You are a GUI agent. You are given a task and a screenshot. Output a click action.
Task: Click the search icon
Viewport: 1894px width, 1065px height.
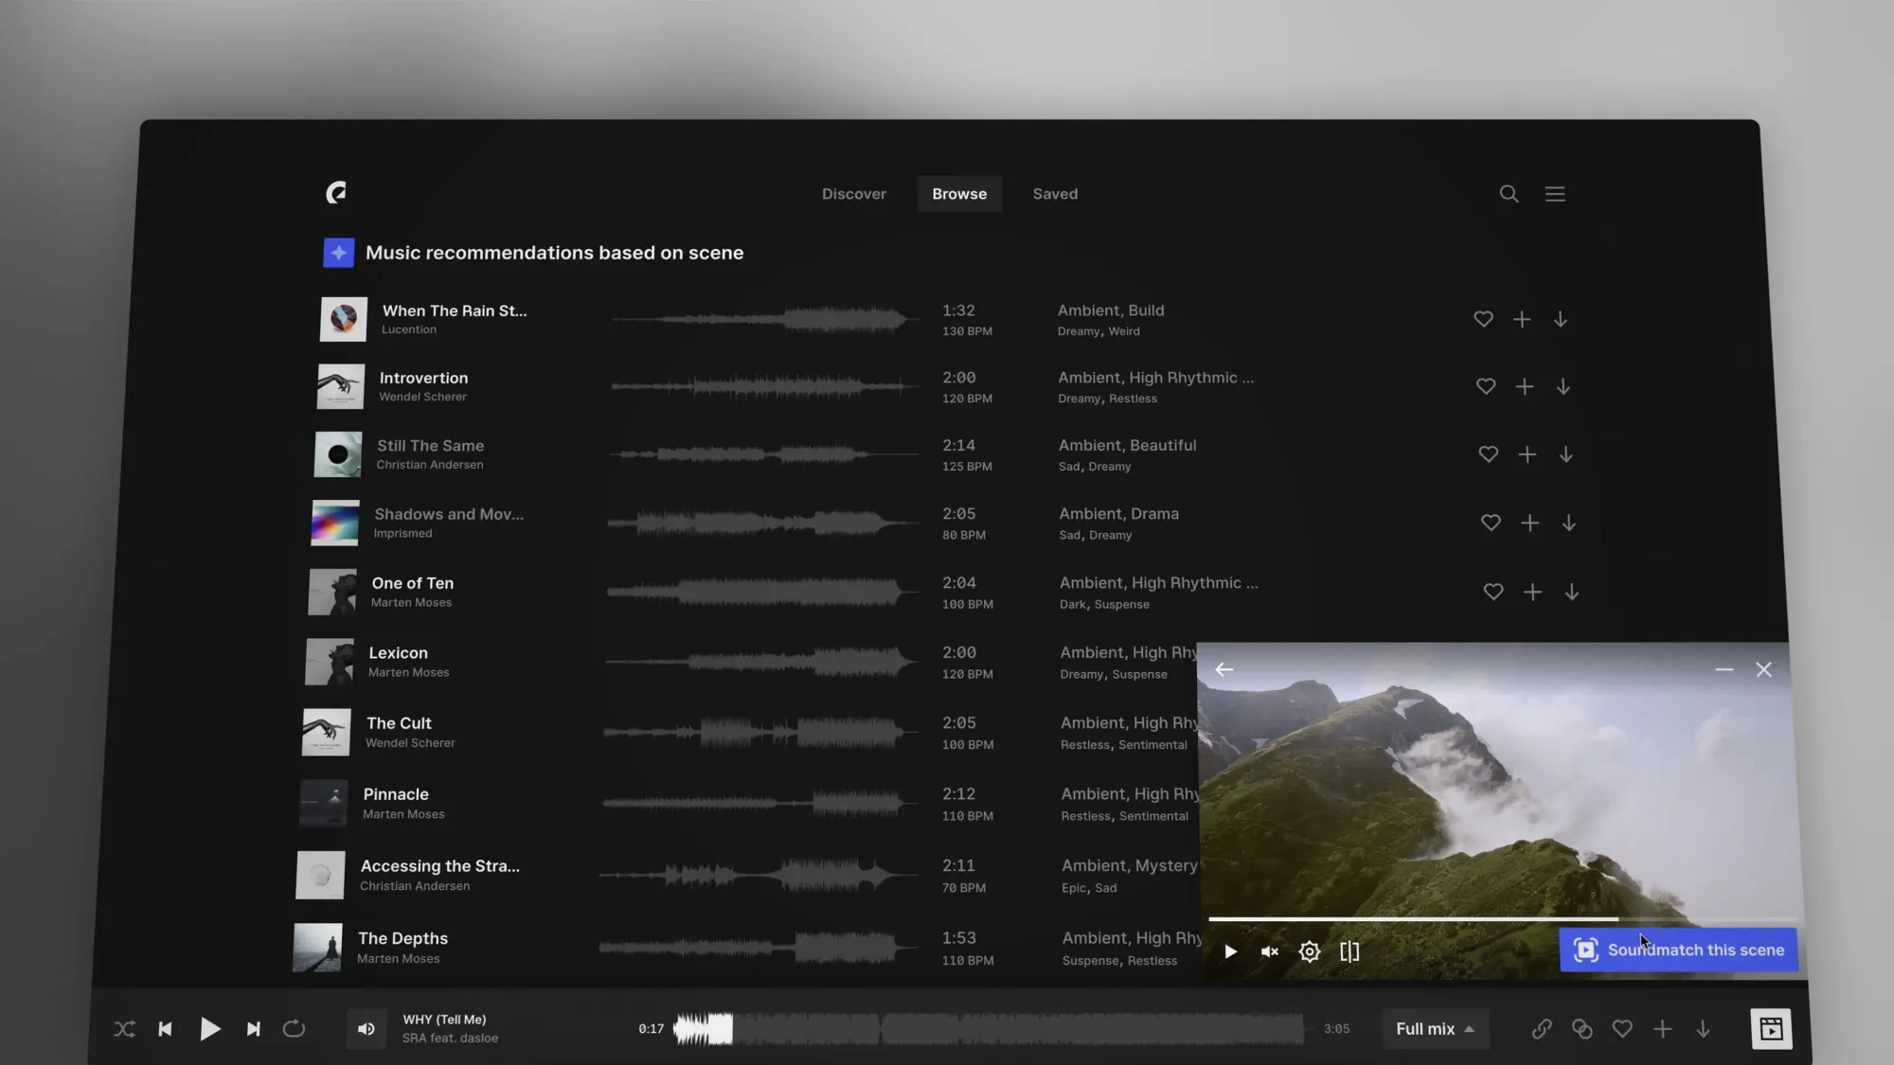1508,192
